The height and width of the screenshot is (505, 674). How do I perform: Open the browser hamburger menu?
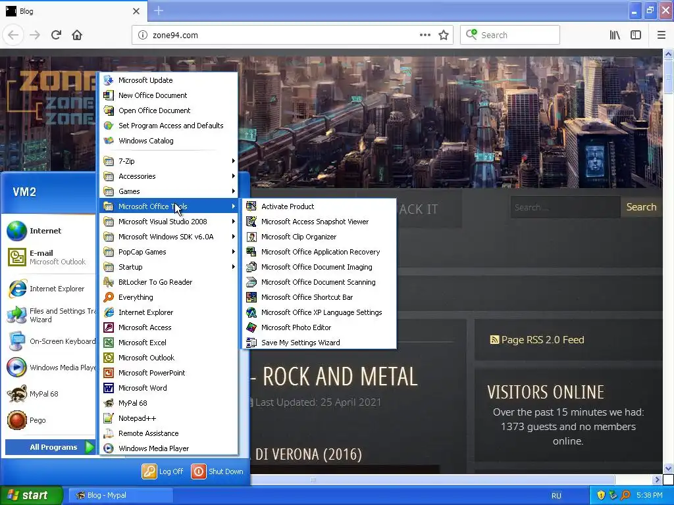pos(661,36)
